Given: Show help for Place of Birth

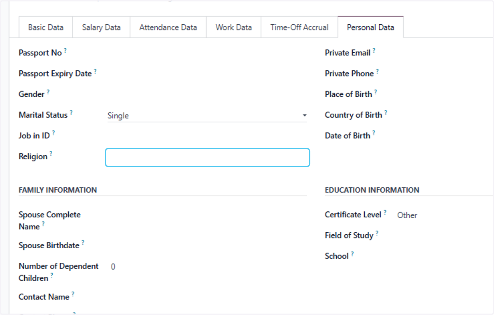Looking at the screenshot, I should pos(375,91).
